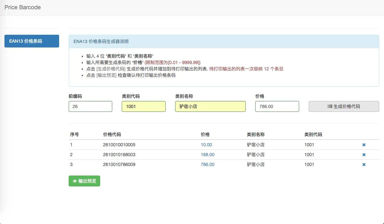The image size is (384, 224).
Task: Remove the 168.00 price entry
Action: [364, 155]
